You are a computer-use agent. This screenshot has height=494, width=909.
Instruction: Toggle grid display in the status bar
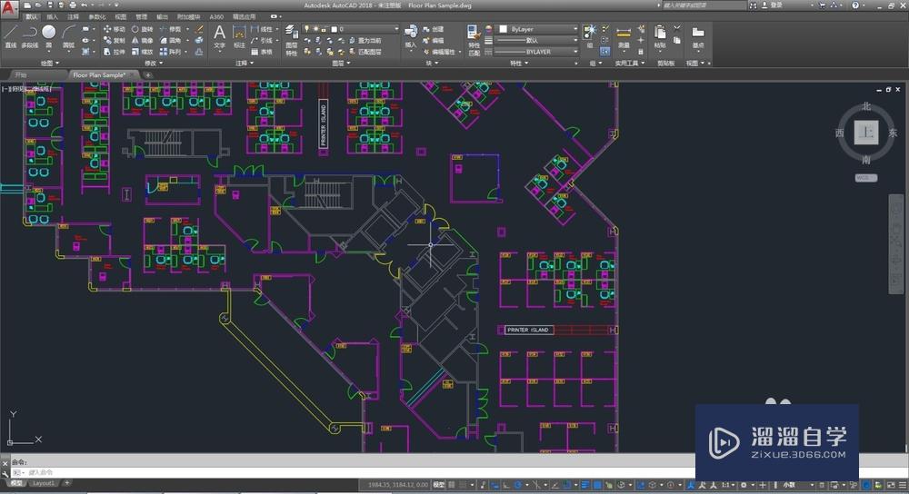pyautogui.click(x=454, y=484)
